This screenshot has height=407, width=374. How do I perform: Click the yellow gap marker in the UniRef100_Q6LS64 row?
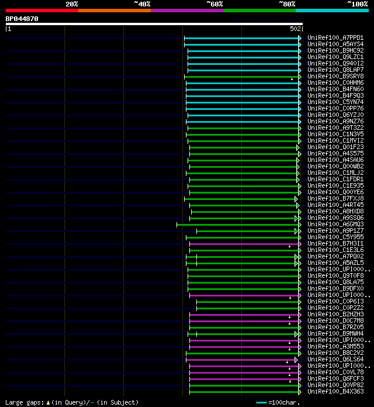click(x=287, y=362)
